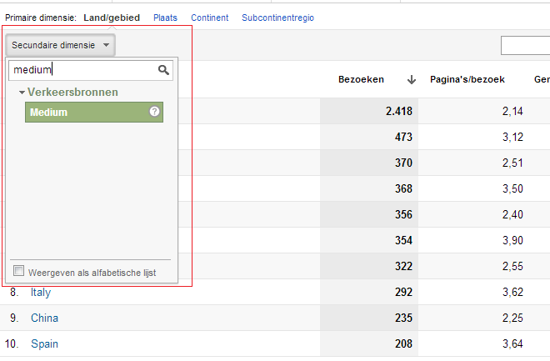The image size is (550, 361).
Task: Click the magnifier icon in dimension search
Action: pyautogui.click(x=163, y=70)
